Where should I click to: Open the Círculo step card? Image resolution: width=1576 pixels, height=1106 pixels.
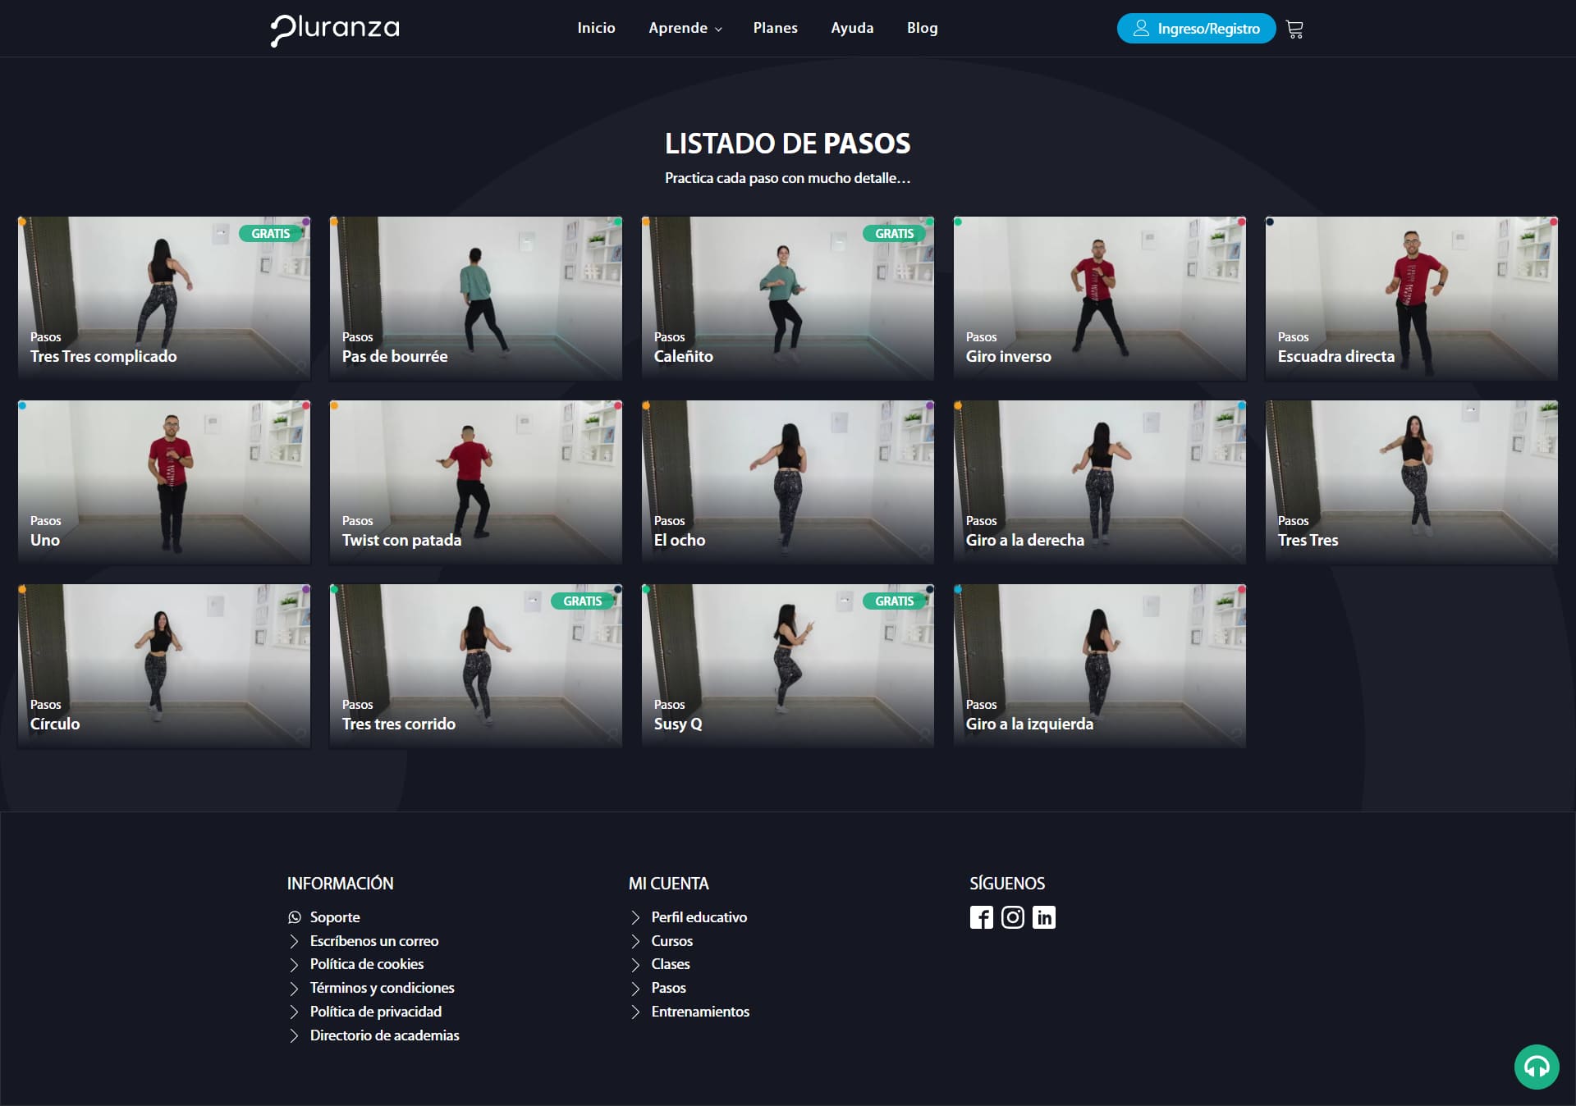point(164,665)
